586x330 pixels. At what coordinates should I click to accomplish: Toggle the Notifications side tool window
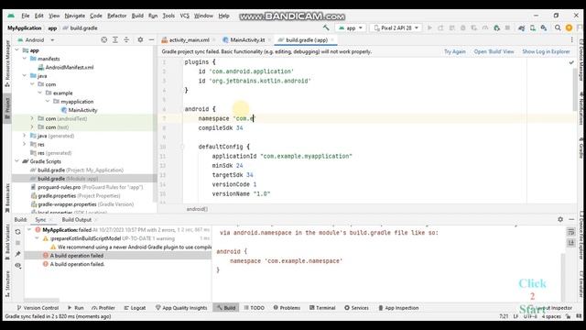pos(581,108)
